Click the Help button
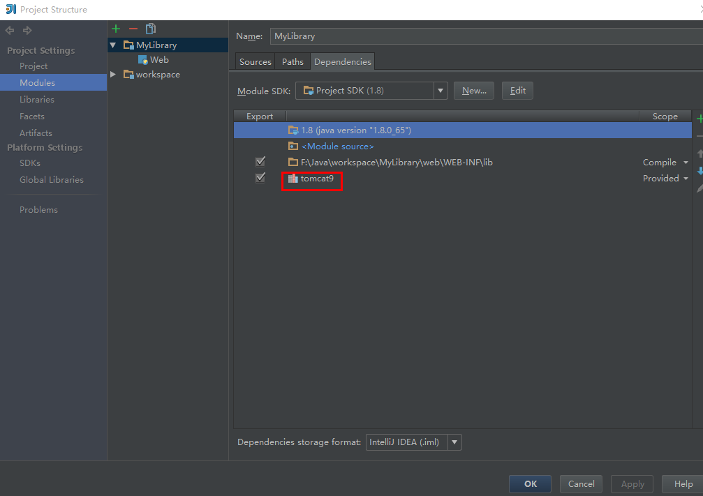The height and width of the screenshot is (496, 703). tap(683, 484)
